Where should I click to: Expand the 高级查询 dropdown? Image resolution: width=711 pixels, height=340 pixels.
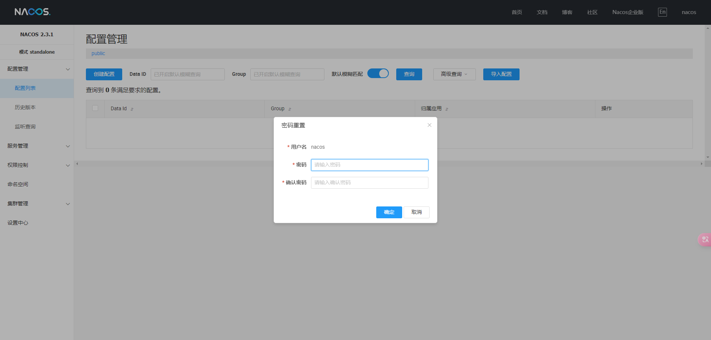[x=454, y=74]
